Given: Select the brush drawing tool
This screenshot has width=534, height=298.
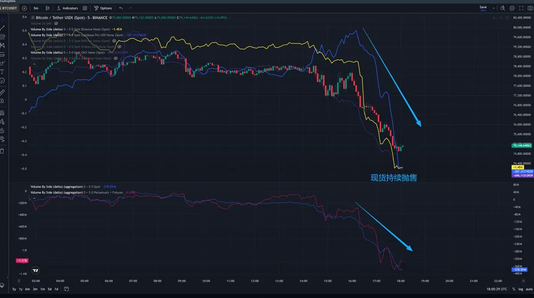Looking at the screenshot, I should pyautogui.click(x=3, y=63).
